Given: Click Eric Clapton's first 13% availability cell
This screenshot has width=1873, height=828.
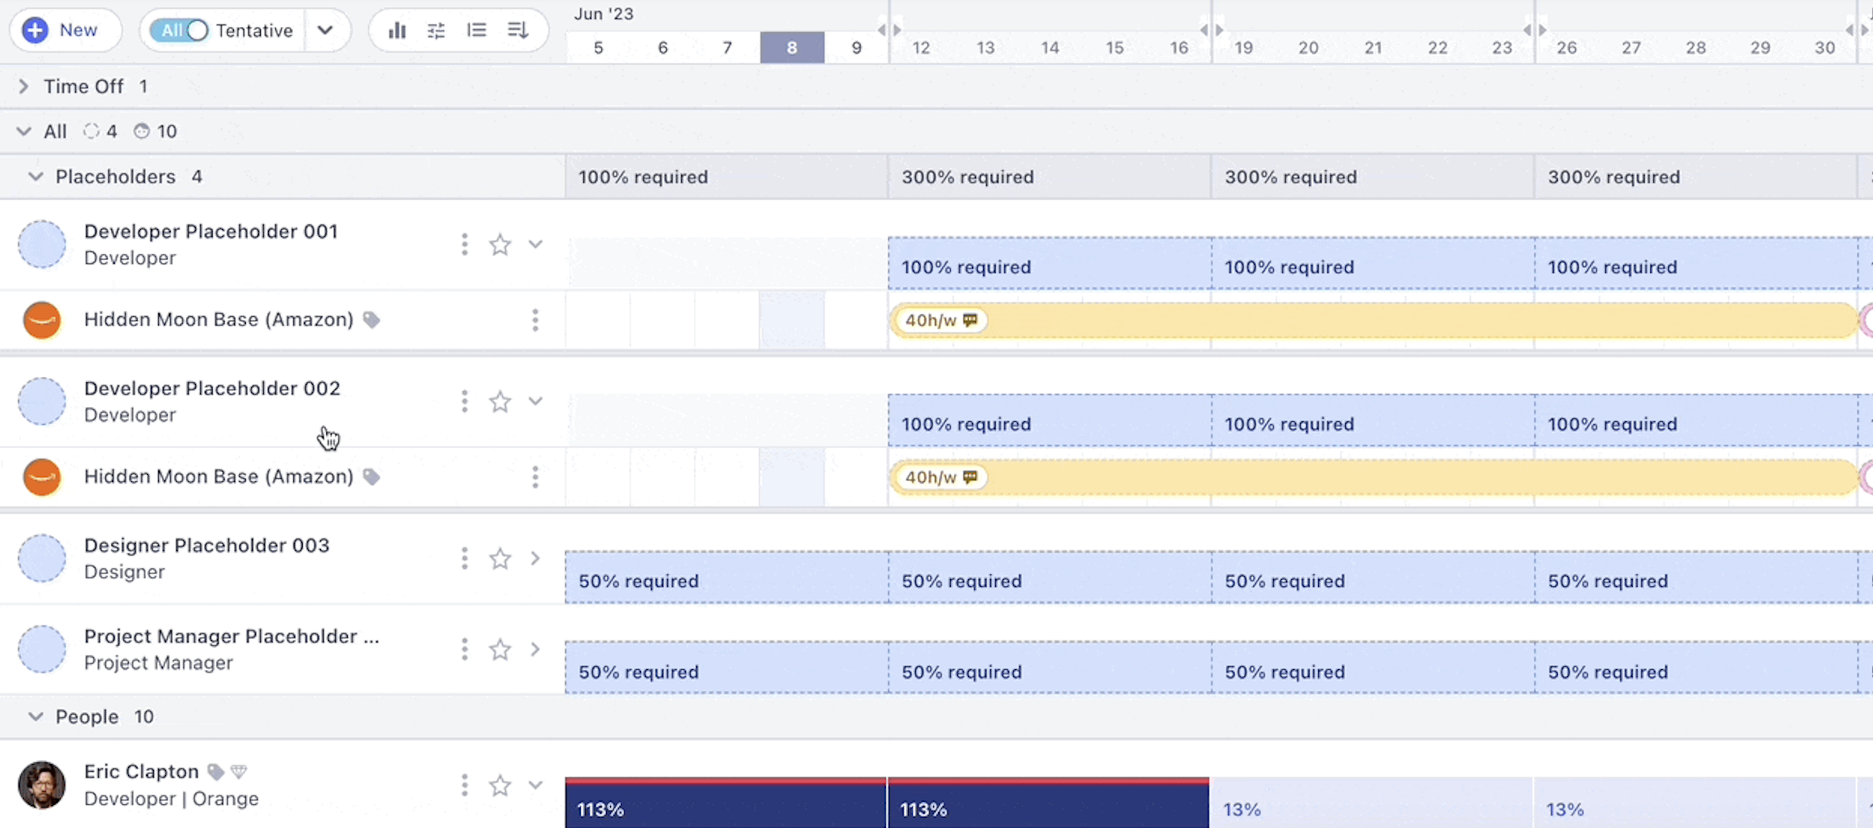Looking at the screenshot, I should coord(1371,803).
